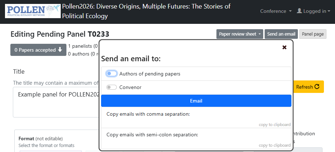Open the Paper review sheet dropdown
The height and width of the screenshot is (152, 335).
click(240, 34)
